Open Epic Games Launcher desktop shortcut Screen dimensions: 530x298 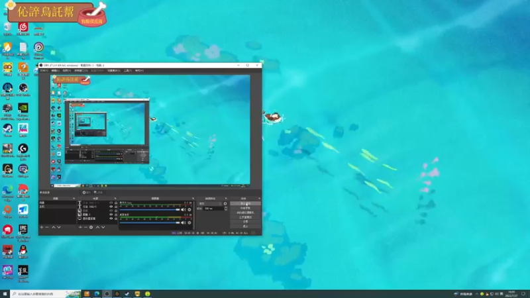coord(23,232)
